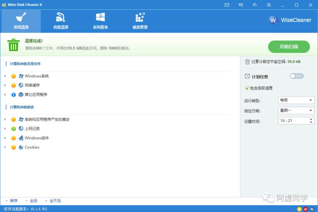Screen dimensions: 318x212
Task: Expand the Windows系统 tree node arrow
Action: tap(5, 76)
